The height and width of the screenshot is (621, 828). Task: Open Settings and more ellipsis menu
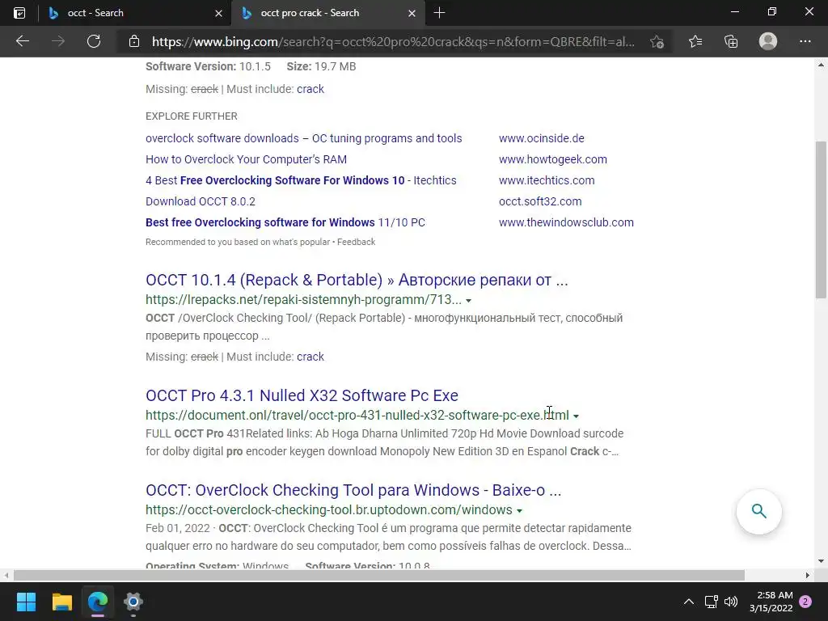coord(805,41)
